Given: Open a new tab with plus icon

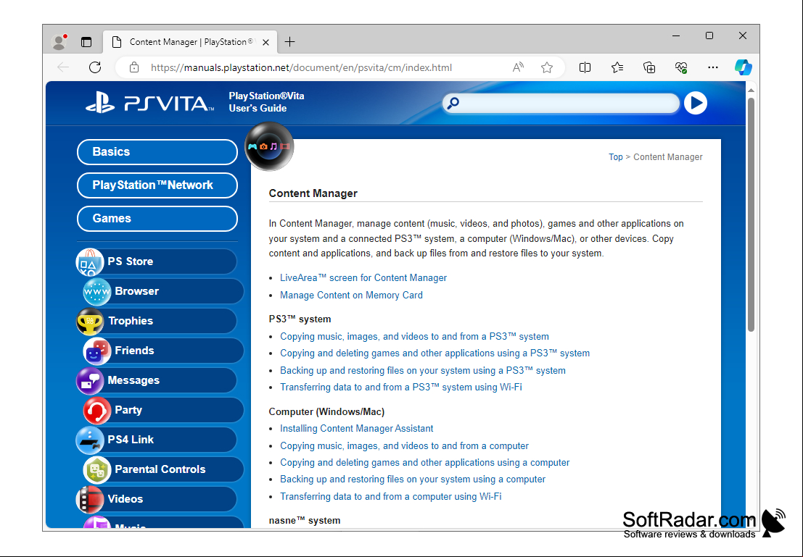Looking at the screenshot, I should pyautogui.click(x=290, y=42).
